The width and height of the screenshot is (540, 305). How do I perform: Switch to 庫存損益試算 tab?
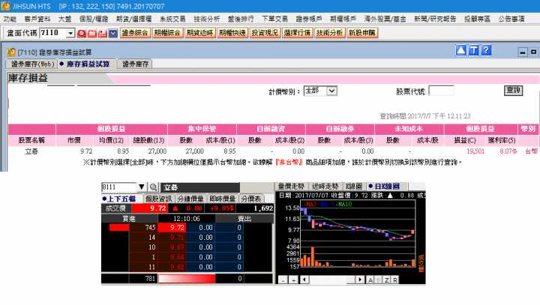click(x=86, y=64)
